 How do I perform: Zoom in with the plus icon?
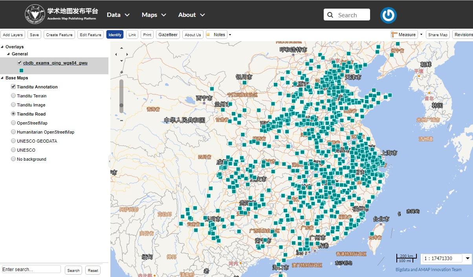point(121,72)
